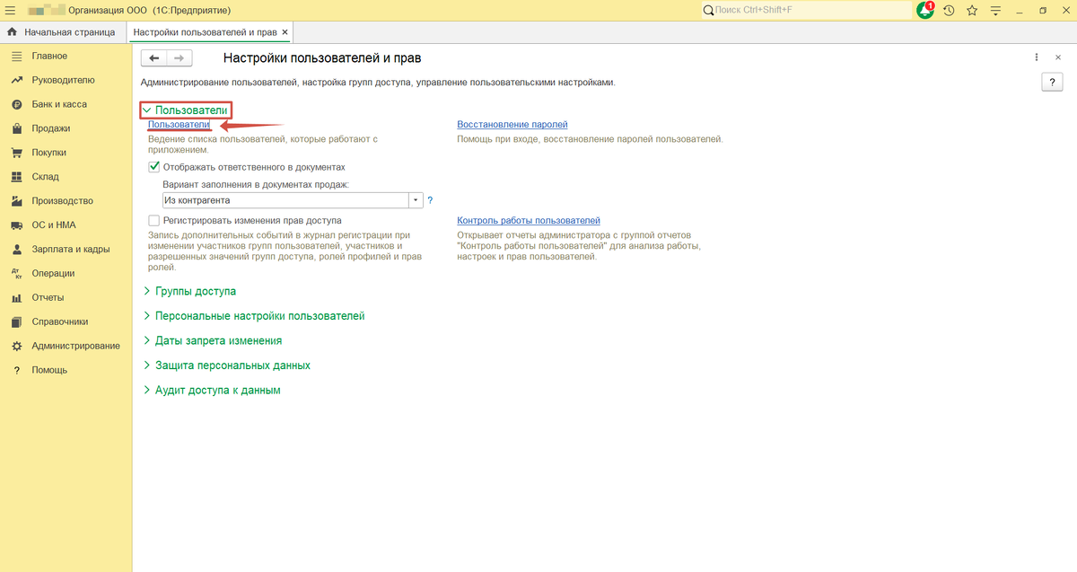Open the favorites star icon
This screenshot has width=1077, height=572.
(x=972, y=11)
